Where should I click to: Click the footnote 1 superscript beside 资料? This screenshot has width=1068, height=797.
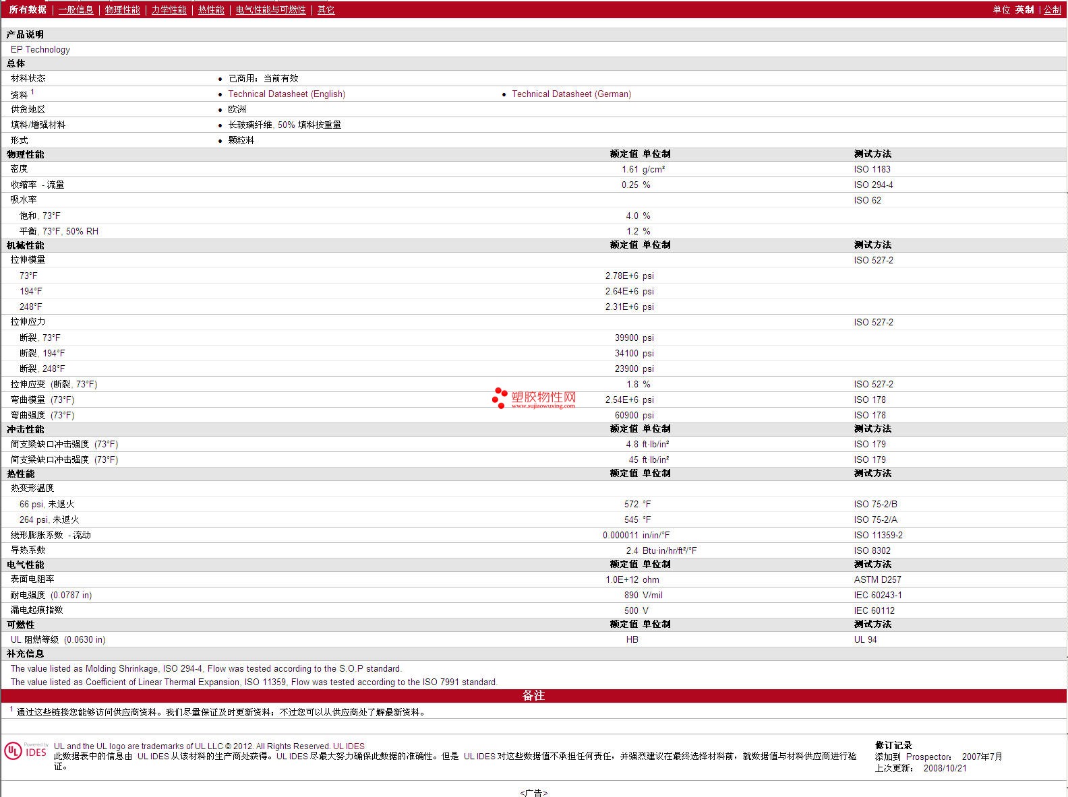[x=32, y=92]
